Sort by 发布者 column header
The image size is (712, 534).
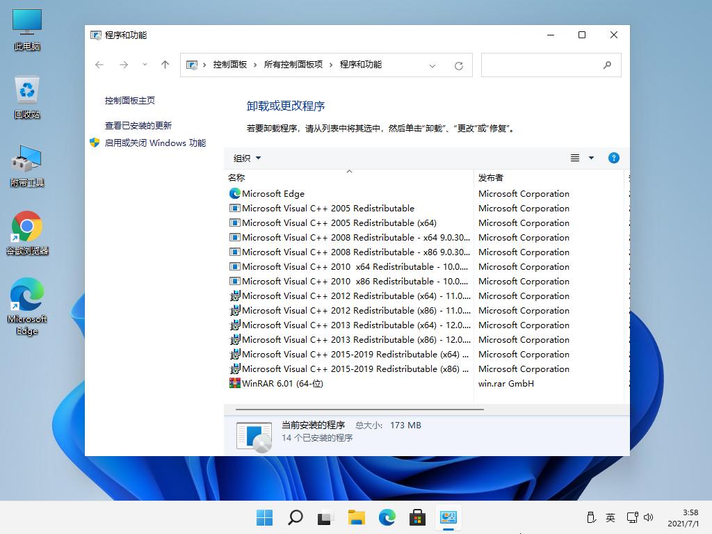(x=549, y=177)
